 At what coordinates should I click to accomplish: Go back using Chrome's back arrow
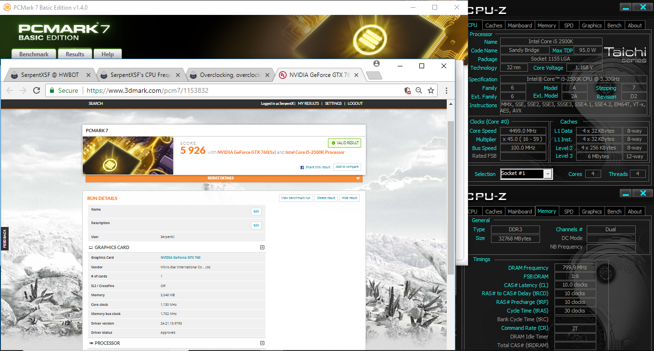10,90
